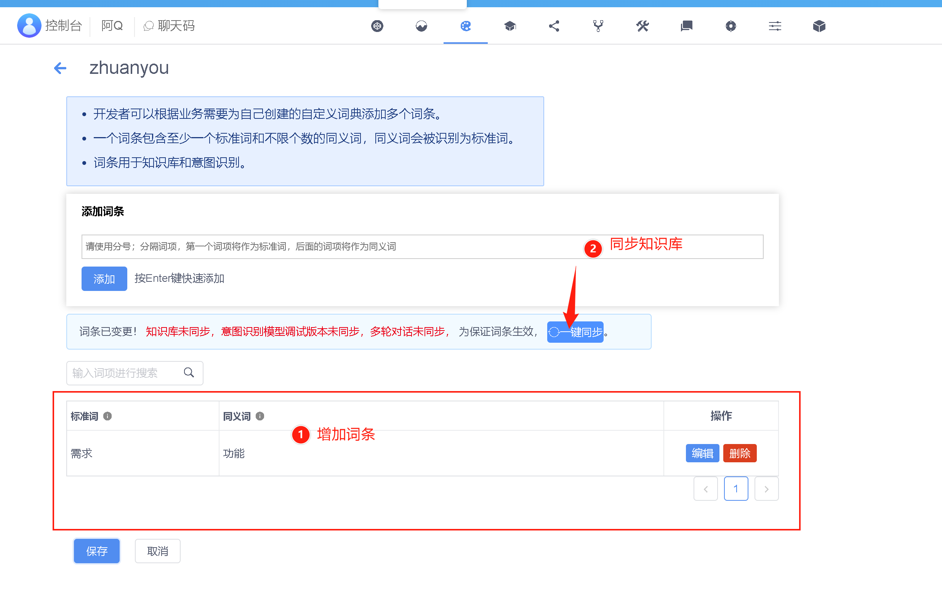
Task: Click the search magnifier icon
Action: [189, 372]
